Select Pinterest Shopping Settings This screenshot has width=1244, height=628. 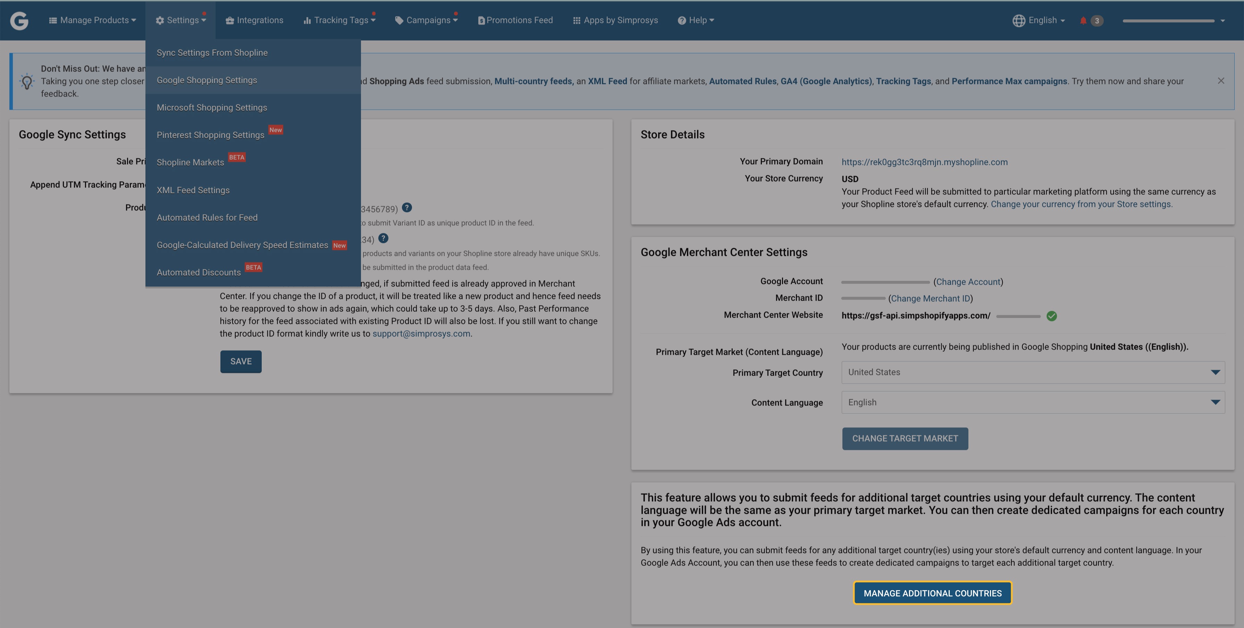pyautogui.click(x=253, y=135)
